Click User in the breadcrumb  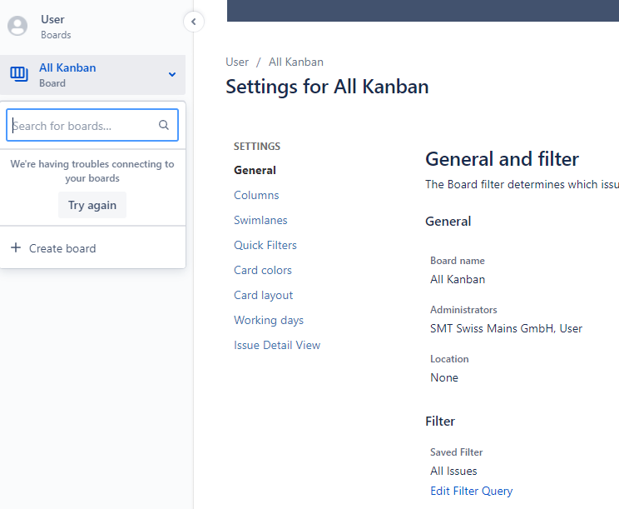click(237, 62)
